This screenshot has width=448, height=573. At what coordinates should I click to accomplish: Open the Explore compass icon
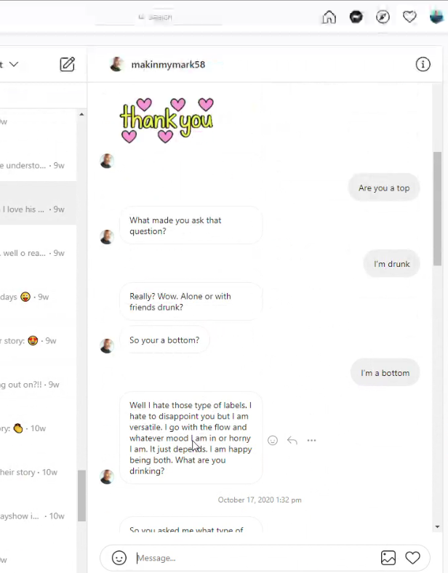[x=383, y=17]
